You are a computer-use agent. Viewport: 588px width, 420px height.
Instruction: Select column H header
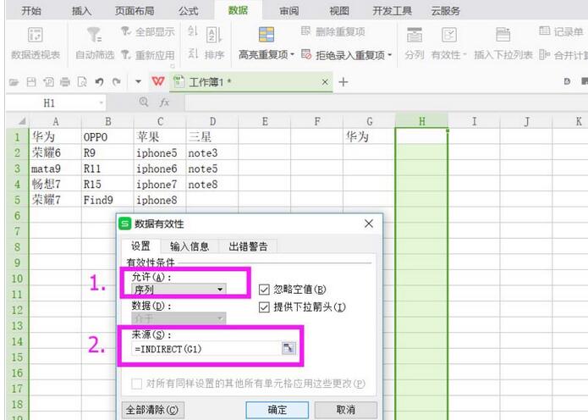click(x=422, y=121)
